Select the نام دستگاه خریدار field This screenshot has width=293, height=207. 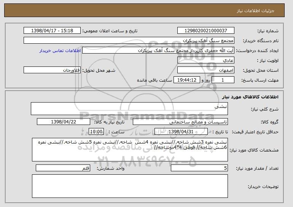click(x=129, y=41)
